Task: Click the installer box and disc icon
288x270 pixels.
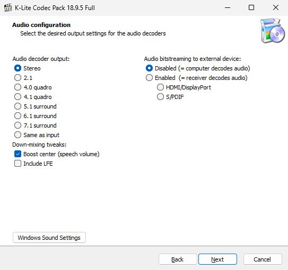Action: pyautogui.click(x=272, y=31)
